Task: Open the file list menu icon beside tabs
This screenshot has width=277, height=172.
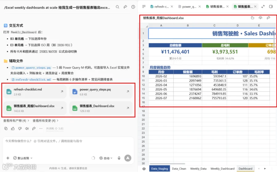Action: tap(144, 6)
